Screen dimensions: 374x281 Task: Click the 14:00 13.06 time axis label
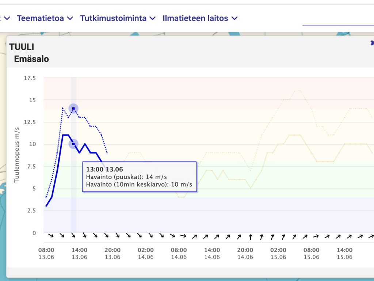point(79,253)
